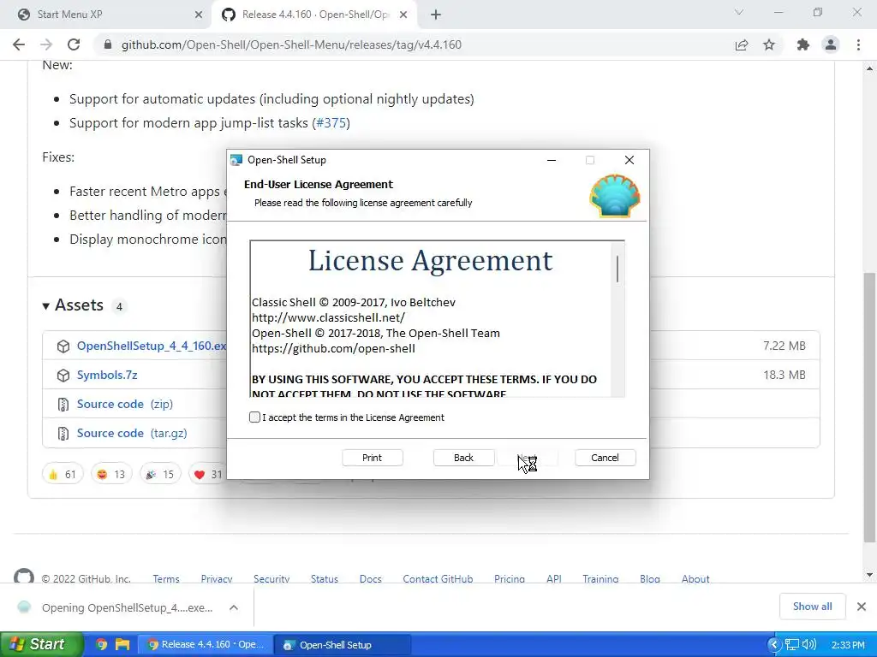Click the package icon beside Symbols.7z

pos(63,375)
